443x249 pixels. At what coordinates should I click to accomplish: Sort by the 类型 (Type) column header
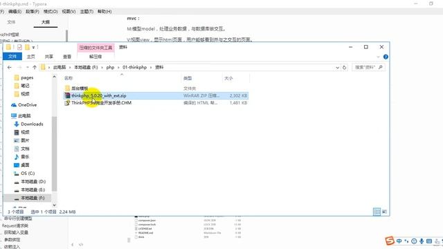point(188,78)
